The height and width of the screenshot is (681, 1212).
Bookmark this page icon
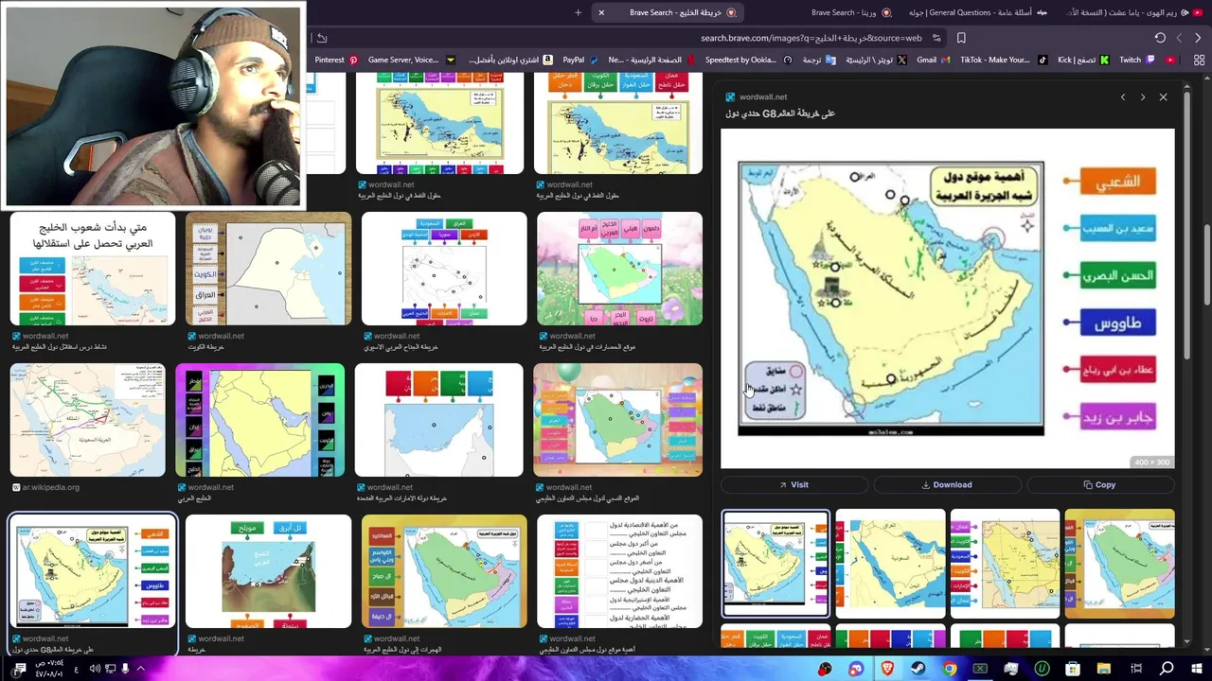[961, 38]
